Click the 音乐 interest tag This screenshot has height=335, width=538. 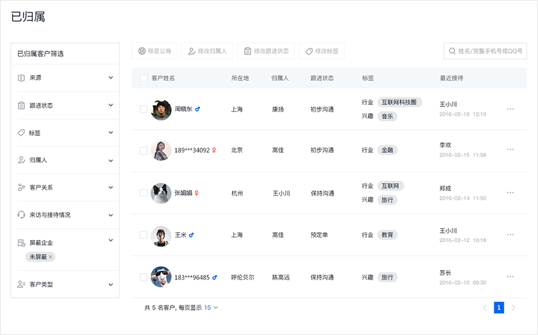pyautogui.click(x=387, y=116)
